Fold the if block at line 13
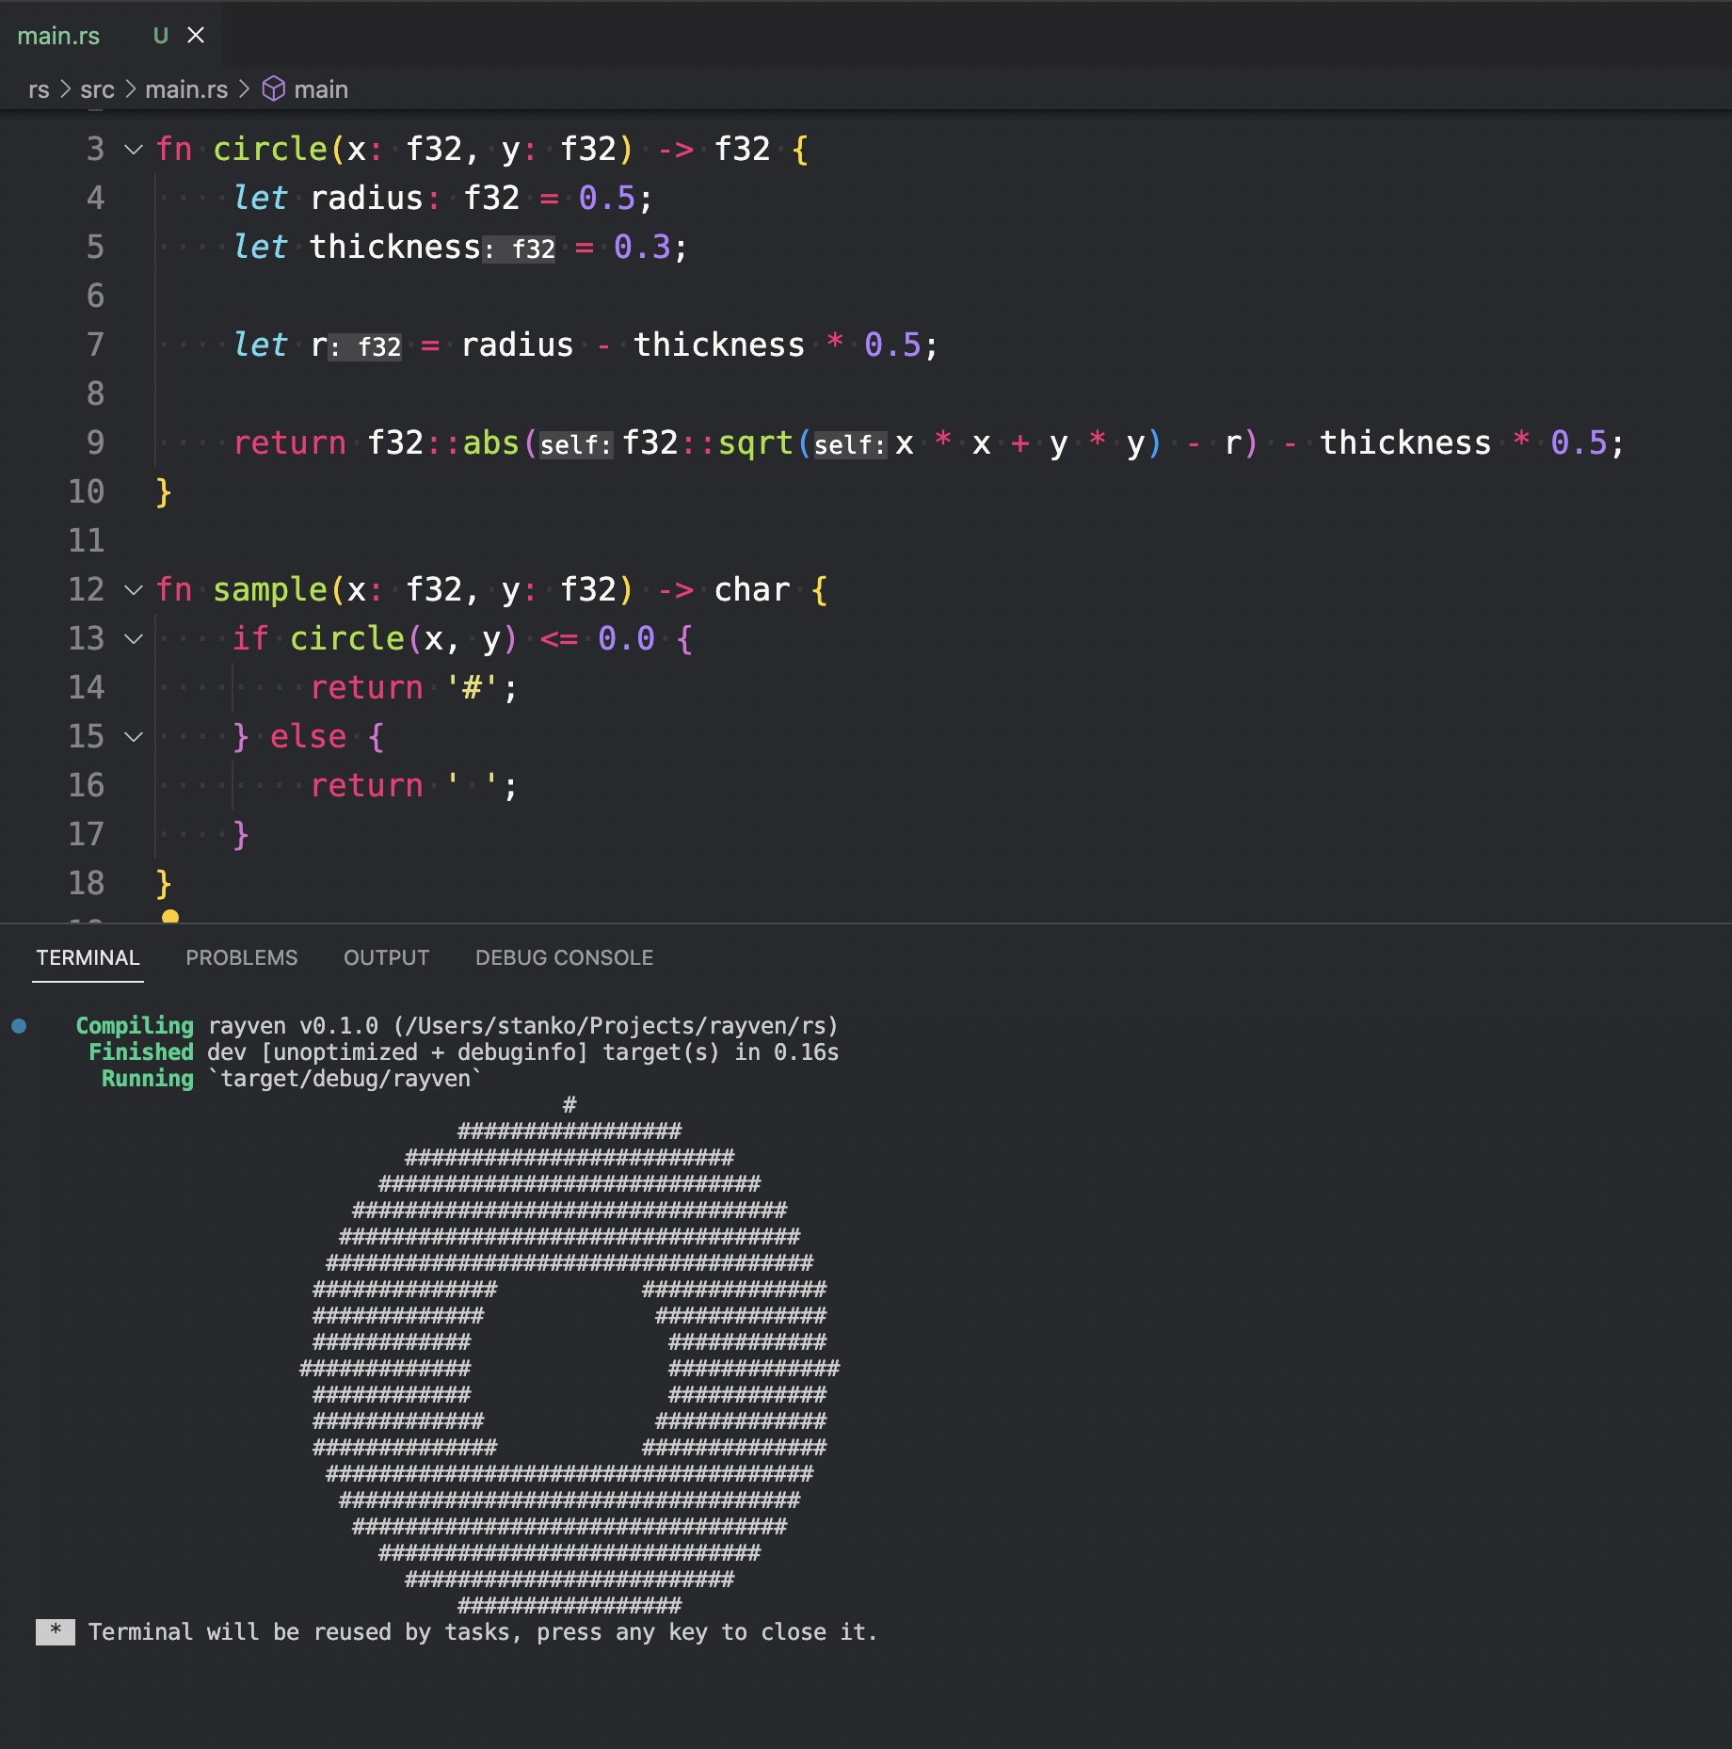Screen dimensions: 1732x1749 pyautogui.click(x=134, y=639)
